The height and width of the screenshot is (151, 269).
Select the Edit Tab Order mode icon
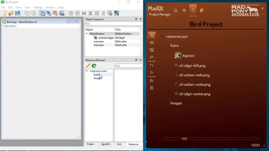(62, 13)
